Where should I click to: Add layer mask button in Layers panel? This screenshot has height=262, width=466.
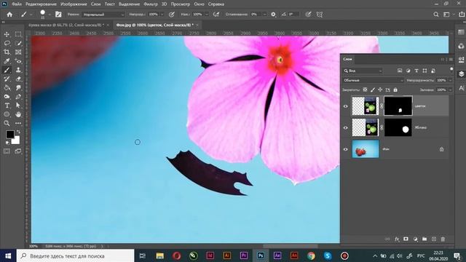point(406,239)
